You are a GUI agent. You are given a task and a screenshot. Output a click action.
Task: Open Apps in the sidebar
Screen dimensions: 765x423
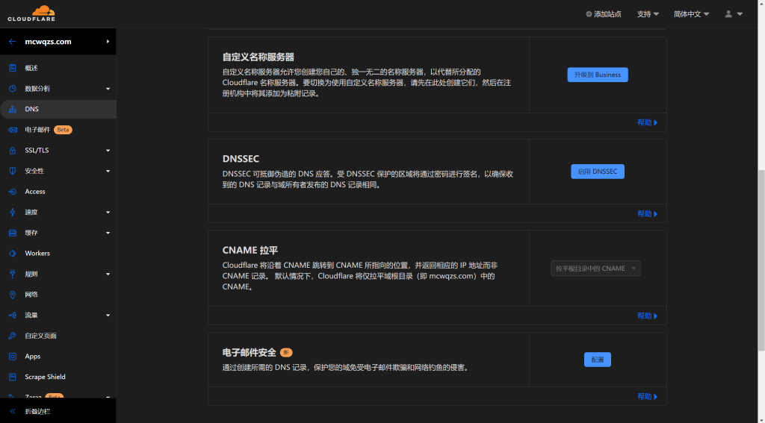coord(58,357)
